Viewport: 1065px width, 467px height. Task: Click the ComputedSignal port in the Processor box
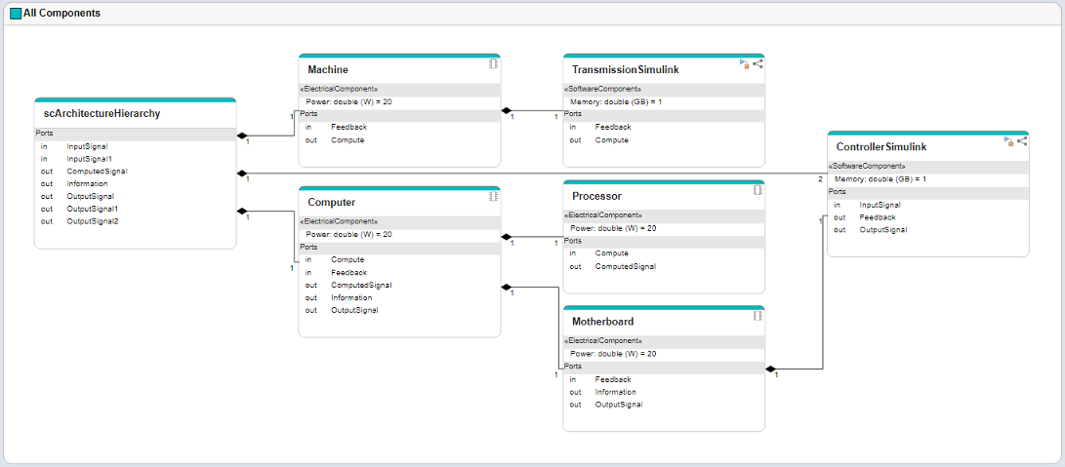point(626,266)
